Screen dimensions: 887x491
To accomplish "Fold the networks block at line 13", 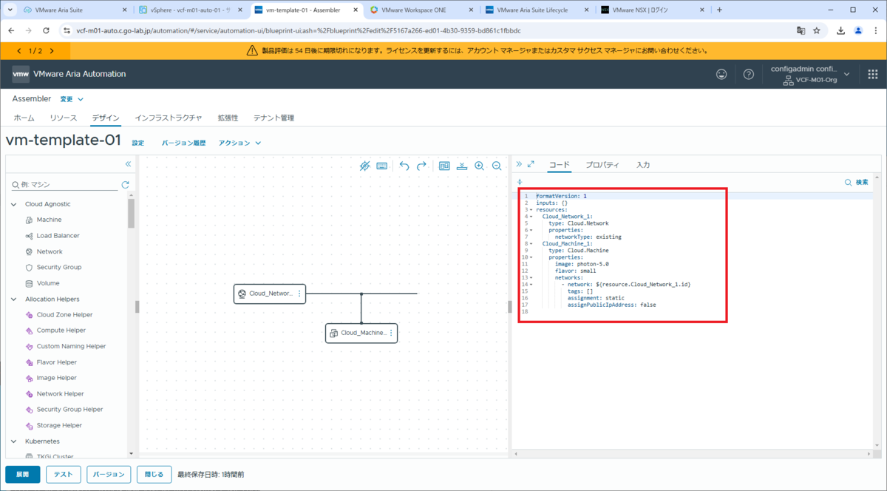I will point(530,277).
